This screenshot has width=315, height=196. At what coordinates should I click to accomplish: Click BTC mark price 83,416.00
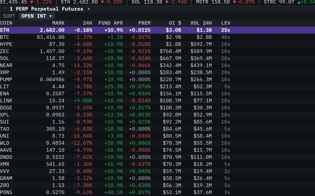pos(51,37)
